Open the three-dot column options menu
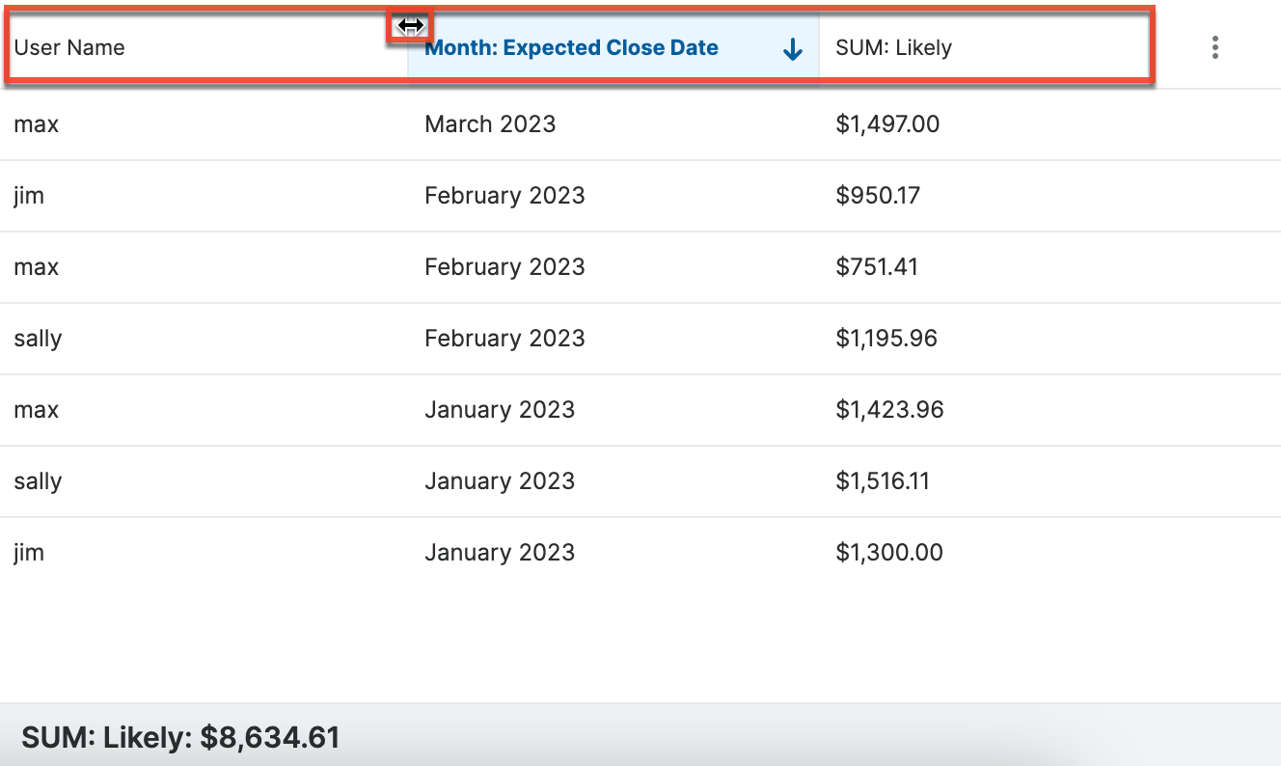This screenshot has height=766, width=1281. click(1215, 47)
